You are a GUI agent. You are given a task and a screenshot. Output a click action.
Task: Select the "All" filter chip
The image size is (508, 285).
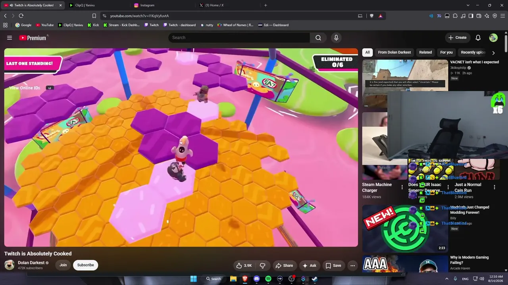(368, 52)
